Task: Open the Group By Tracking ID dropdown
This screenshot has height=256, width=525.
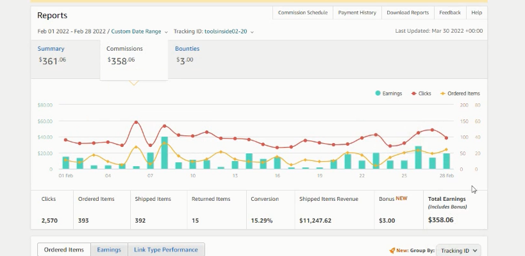Action: (458, 251)
